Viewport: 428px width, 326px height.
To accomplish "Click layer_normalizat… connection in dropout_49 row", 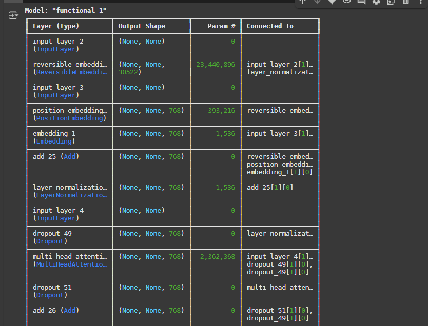I will (280, 234).
